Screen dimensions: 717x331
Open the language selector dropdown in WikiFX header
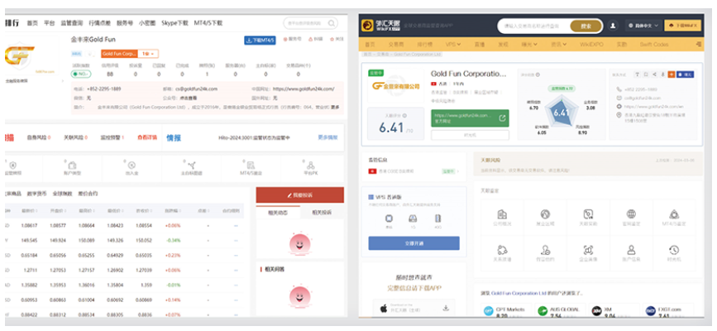click(644, 26)
